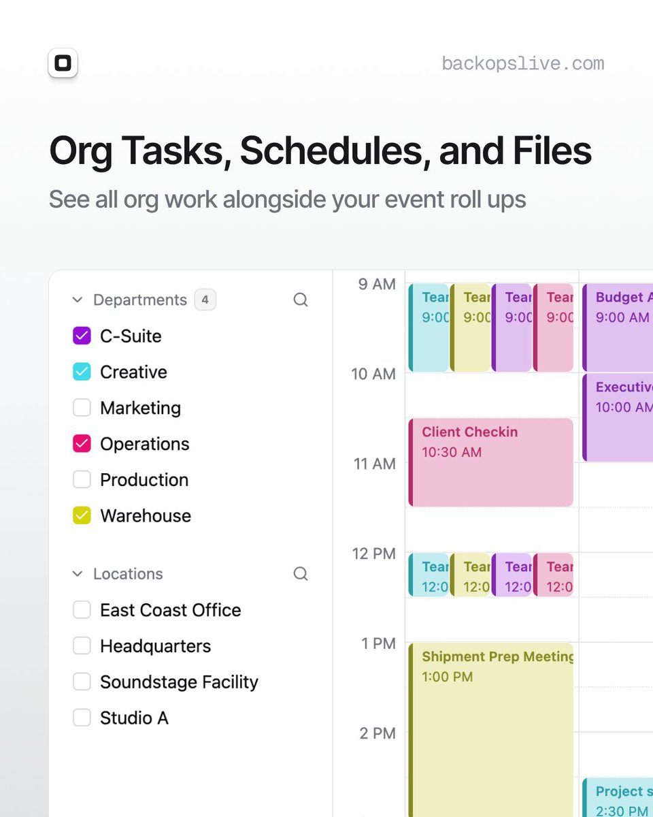The width and height of the screenshot is (653, 817).
Task: Open the olive Team event at 12 PM
Action: pyautogui.click(x=470, y=575)
